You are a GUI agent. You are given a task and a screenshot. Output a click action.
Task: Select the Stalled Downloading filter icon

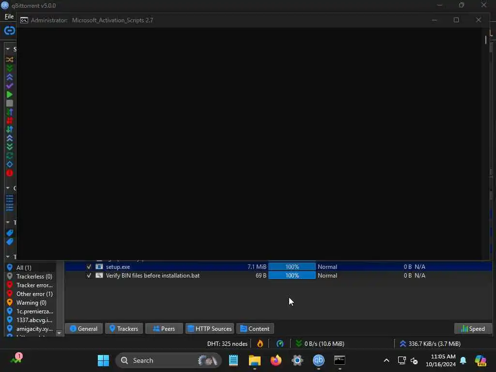click(x=10, y=147)
